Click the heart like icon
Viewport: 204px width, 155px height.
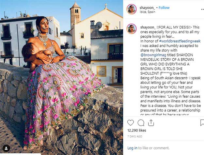131,123
